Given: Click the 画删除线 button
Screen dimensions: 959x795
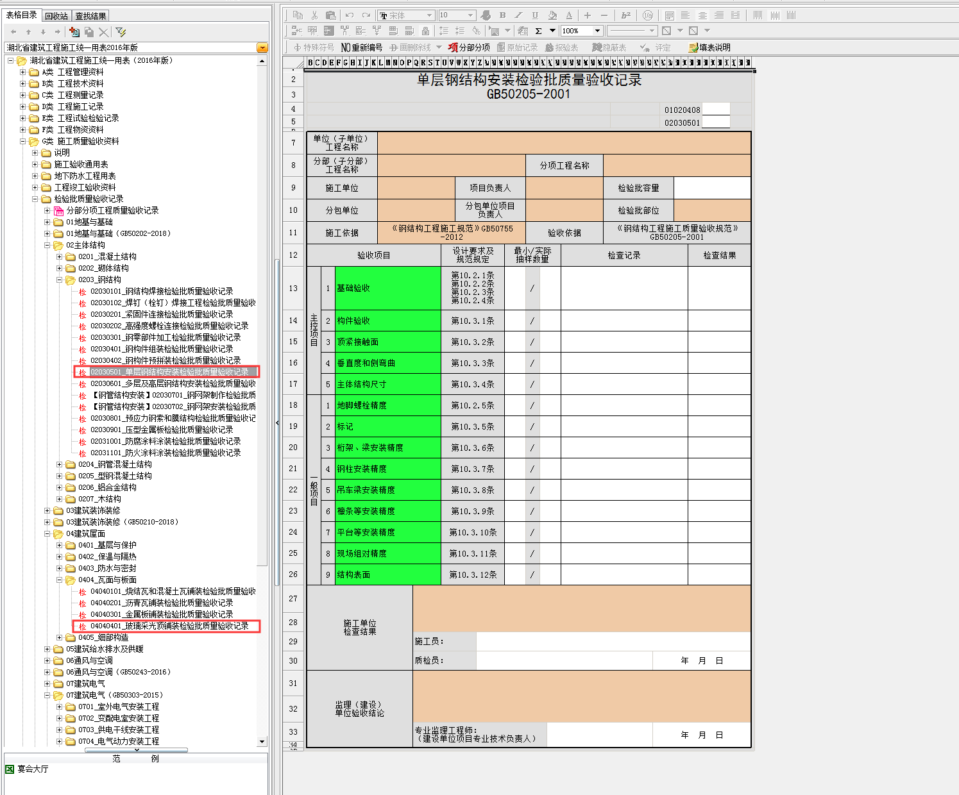Looking at the screenshot, I should click(x=410, y=47).
